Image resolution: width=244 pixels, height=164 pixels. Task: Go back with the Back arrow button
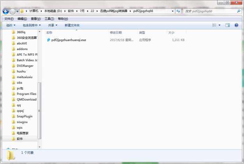click(x=6, y=11)
